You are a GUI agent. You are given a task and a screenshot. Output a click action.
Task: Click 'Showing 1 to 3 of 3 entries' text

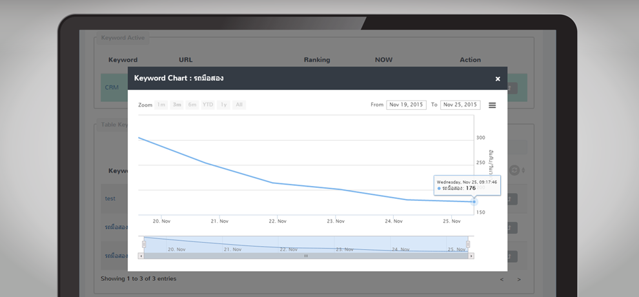click(x=139, y=279)
